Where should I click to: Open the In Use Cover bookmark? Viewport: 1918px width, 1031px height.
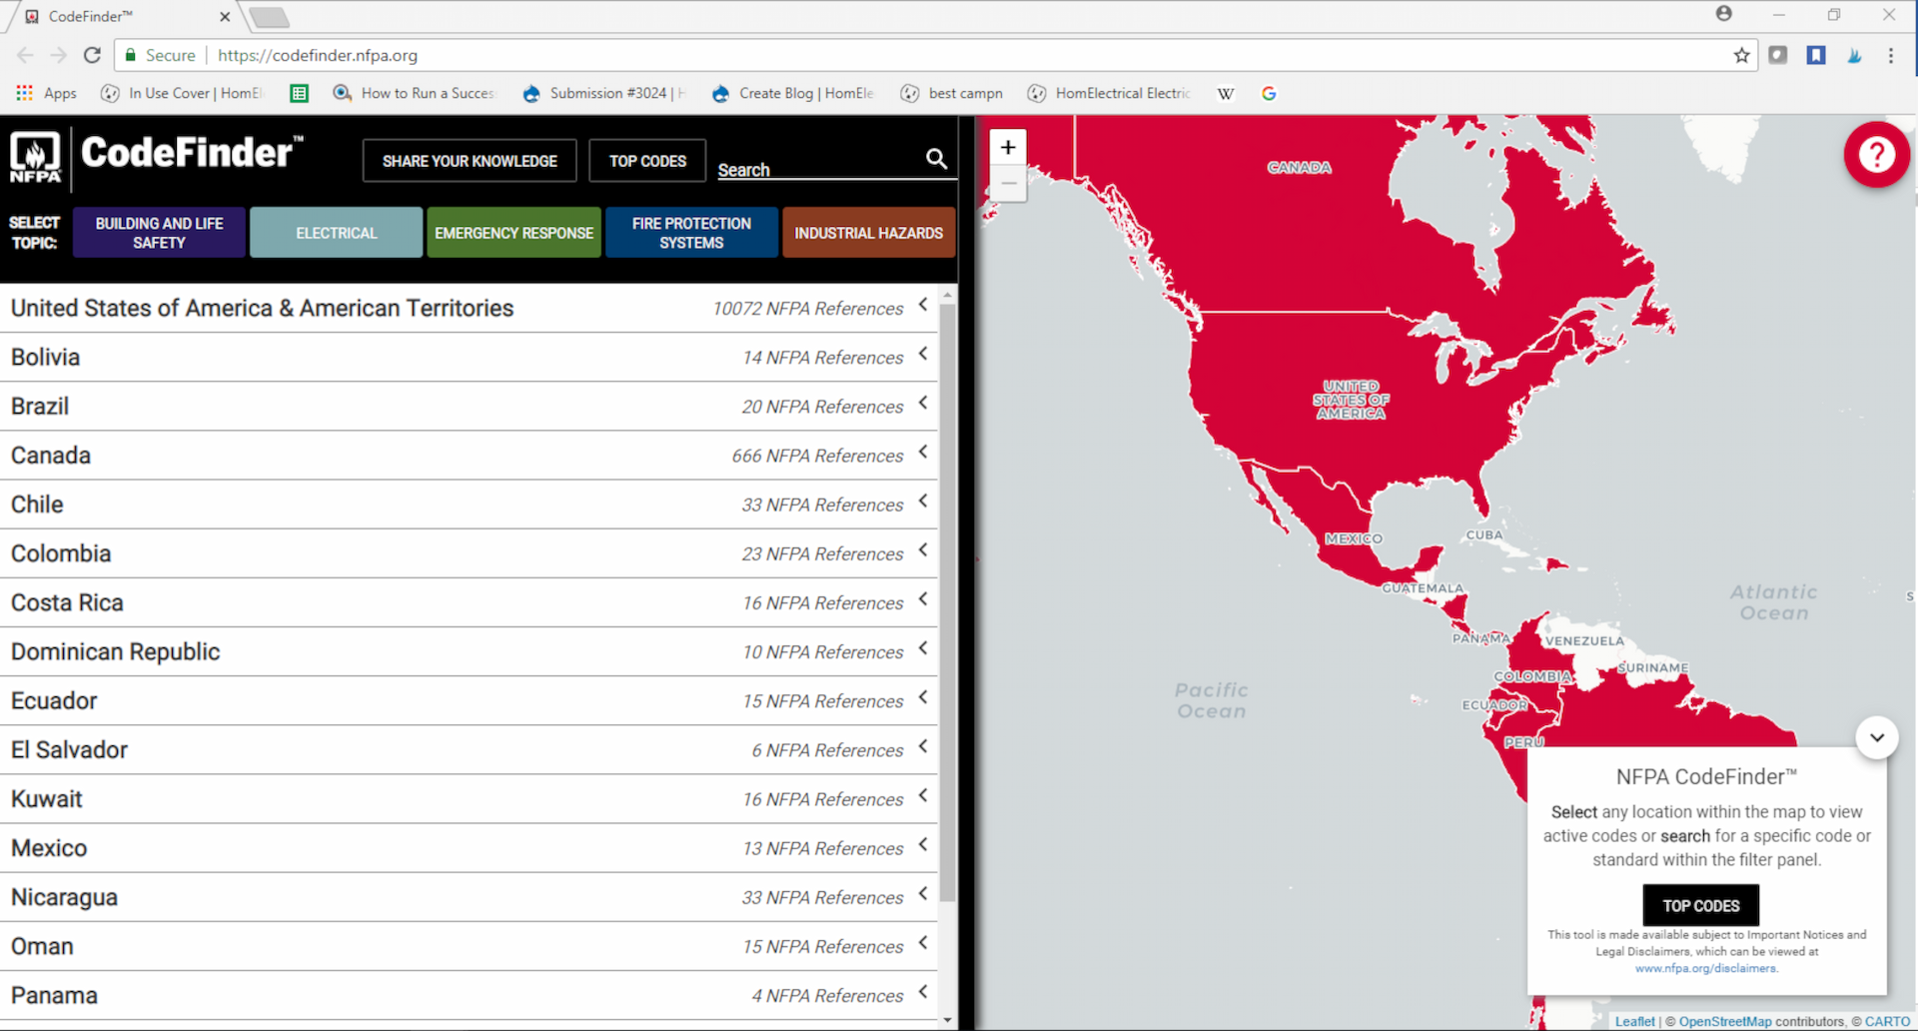182,93
